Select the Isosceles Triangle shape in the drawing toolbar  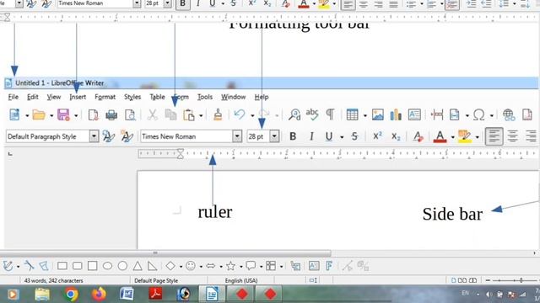pos(138,266)
